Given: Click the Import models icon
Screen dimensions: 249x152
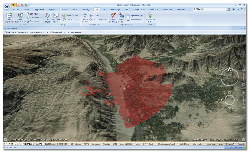Looking at the screenshot, I should click(x=121, y=18).
